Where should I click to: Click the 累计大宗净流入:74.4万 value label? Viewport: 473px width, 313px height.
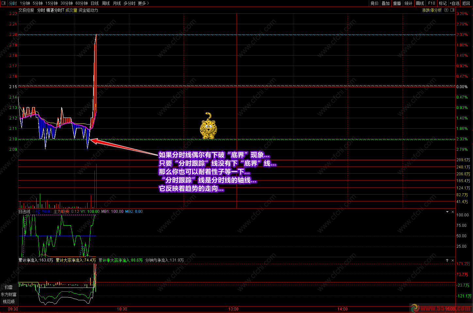[x=76, y=260]
